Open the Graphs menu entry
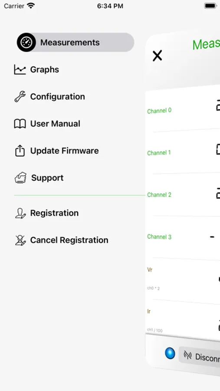Viewport: 220px width, 391px height. point(44,70)
